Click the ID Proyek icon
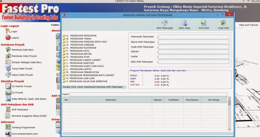260x137 pixels. [8, 93]
